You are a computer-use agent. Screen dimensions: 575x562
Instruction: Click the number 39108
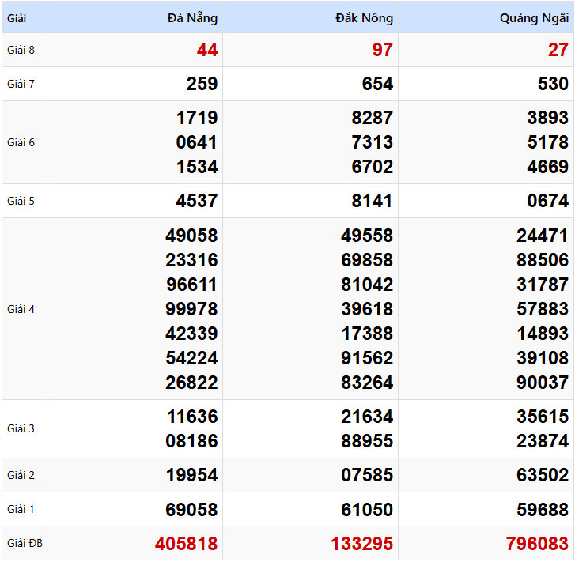[x=543, y=358]
